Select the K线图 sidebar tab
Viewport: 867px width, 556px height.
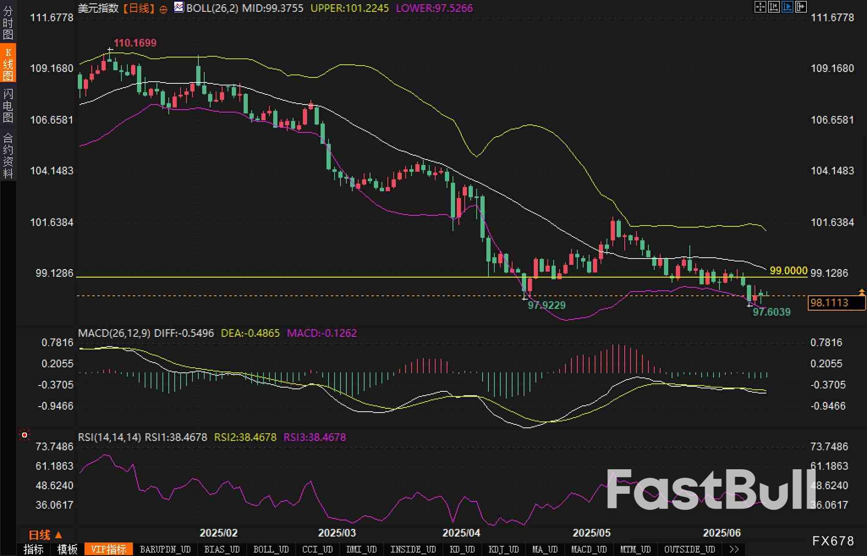(8, 63)
